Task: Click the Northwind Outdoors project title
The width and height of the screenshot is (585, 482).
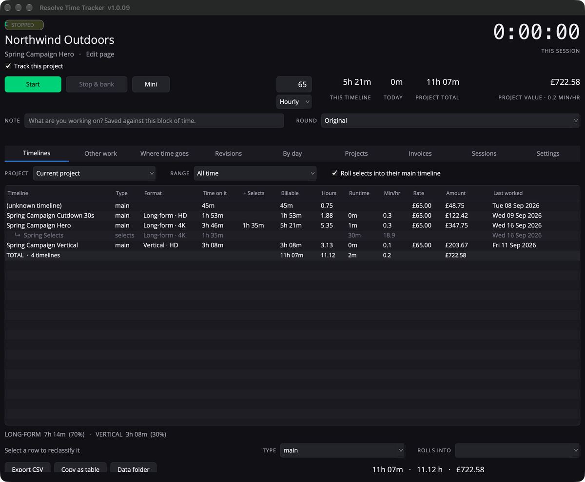Action: 59,40
